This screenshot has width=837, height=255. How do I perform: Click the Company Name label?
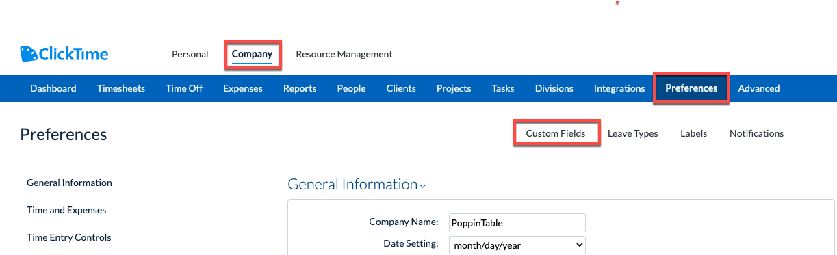tap(404, 222)
